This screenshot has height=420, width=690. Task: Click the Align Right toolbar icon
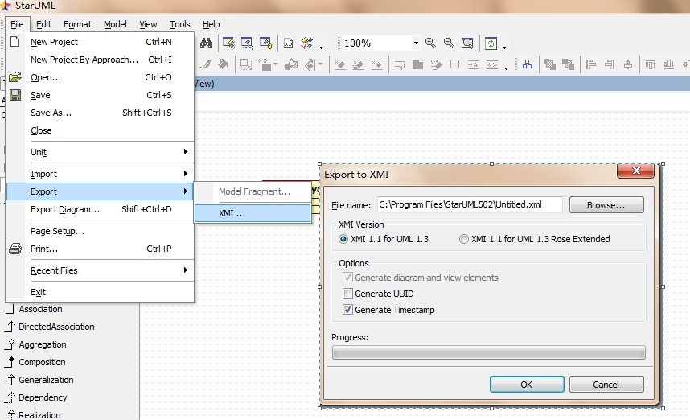coord(610,64)
